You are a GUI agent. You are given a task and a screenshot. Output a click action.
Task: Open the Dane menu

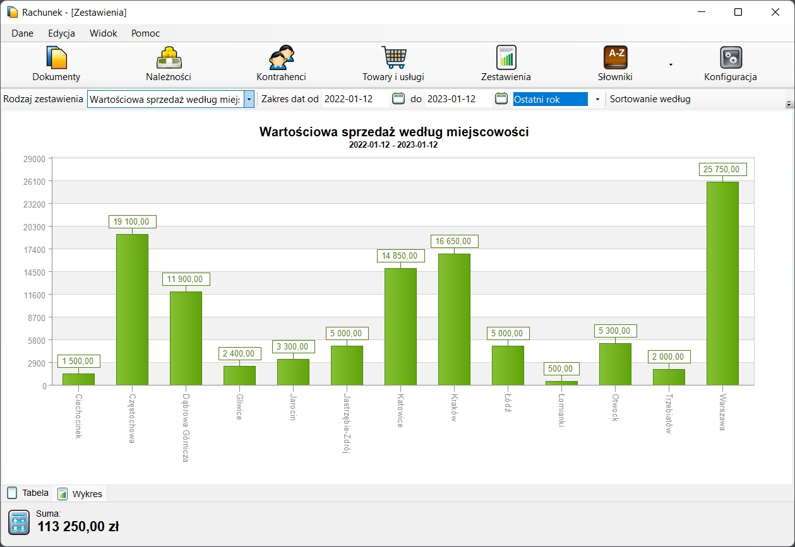coord(23,33)
